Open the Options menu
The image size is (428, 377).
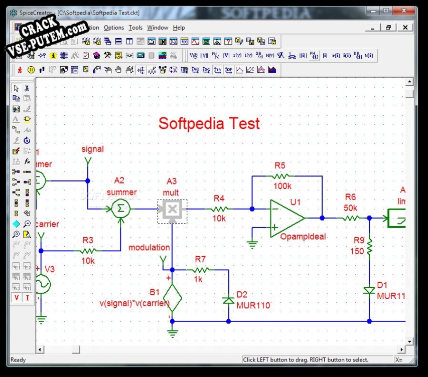113,28
